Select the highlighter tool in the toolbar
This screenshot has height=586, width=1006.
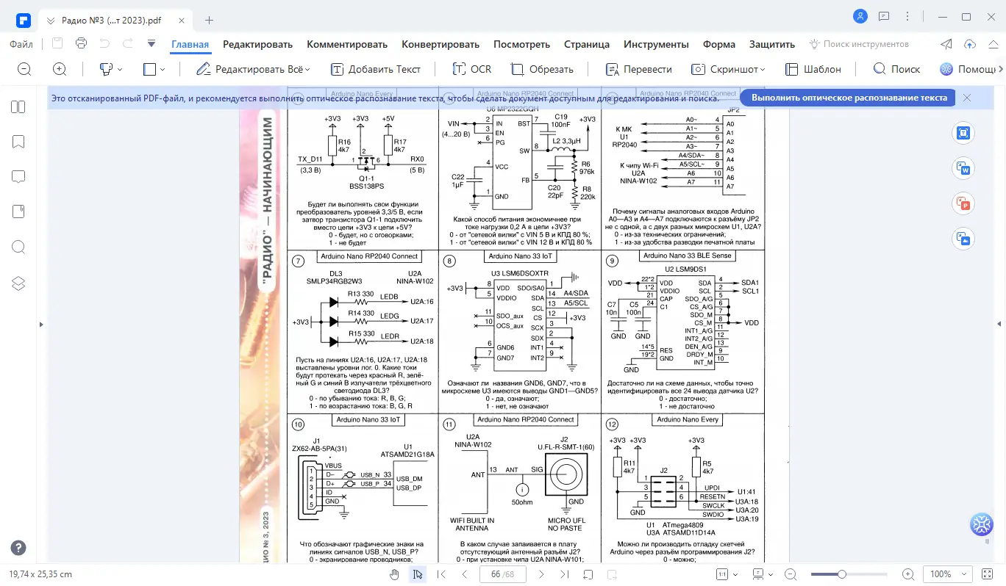[x=106, y=69]
